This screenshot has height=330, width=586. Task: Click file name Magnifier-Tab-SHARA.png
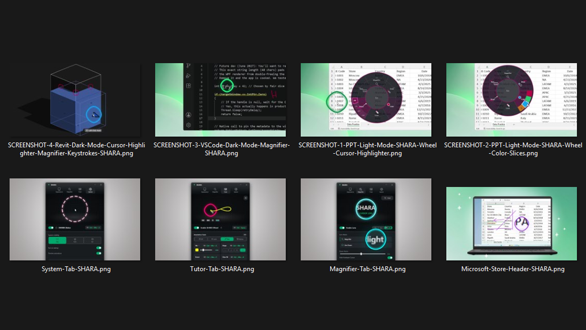click(367, 269)
